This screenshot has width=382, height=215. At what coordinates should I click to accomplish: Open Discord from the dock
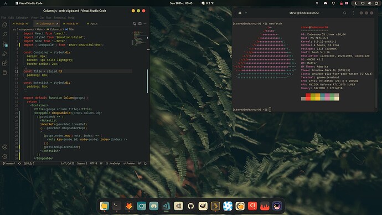coord(154,206)
